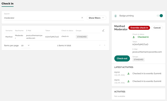Click the edit columns pencil icon
The image size is (167, 101).
click(103, 30)
